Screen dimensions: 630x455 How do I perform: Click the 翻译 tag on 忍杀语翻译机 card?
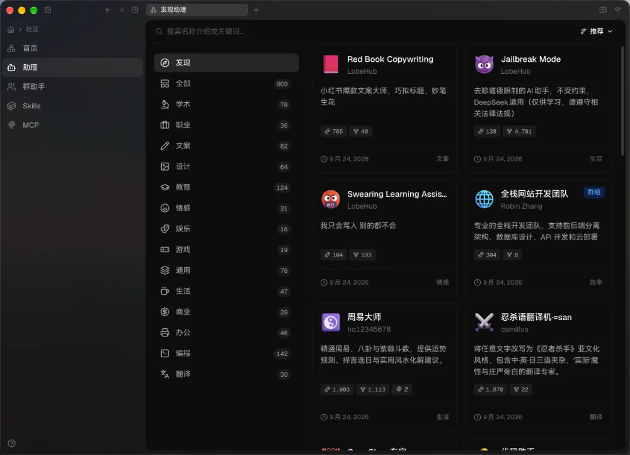pyautogui.click(x=596, y=417)
